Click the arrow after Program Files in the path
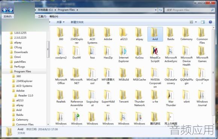This screenshot has width=218, height=139. pyautogui.click(x=77, y=10)
